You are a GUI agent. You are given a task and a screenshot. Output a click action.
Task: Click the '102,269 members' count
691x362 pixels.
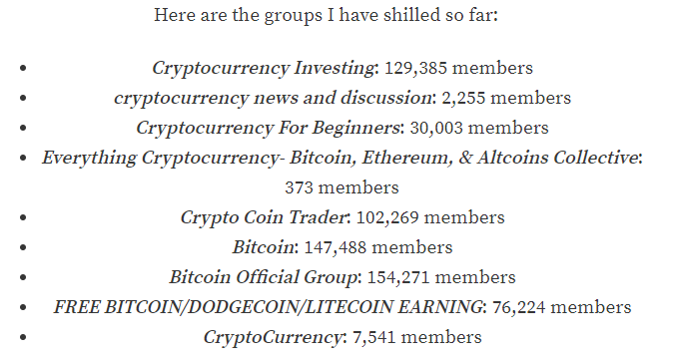(430, 217)
